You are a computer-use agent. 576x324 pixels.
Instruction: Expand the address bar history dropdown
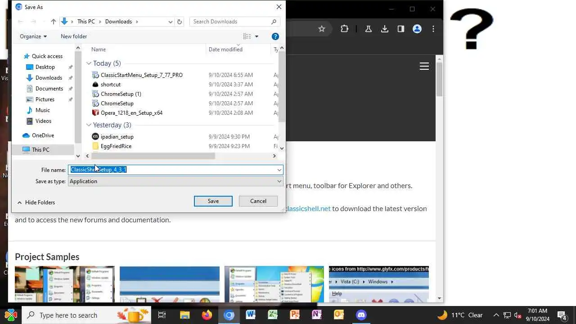tap(170, 22)
